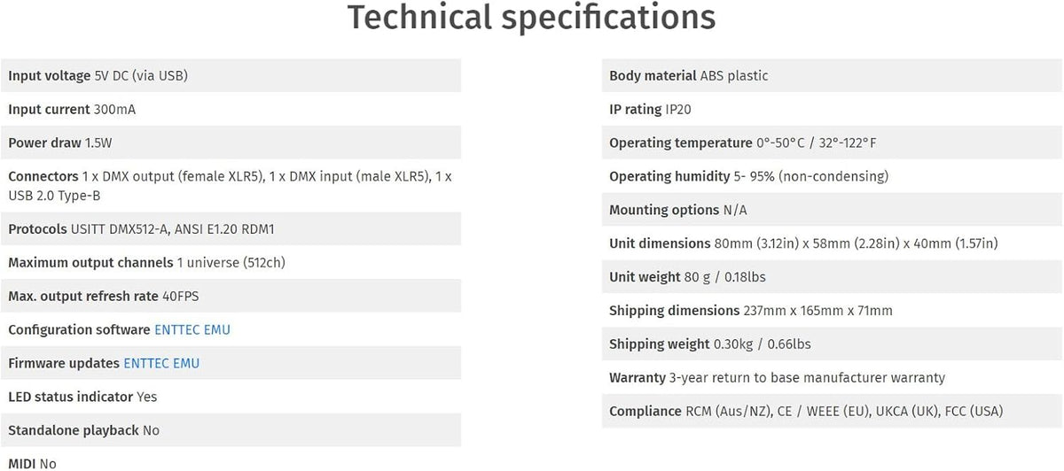Select the Compliance certifications row
This screenshot has height=471, width=1064.
click(833, 411)
